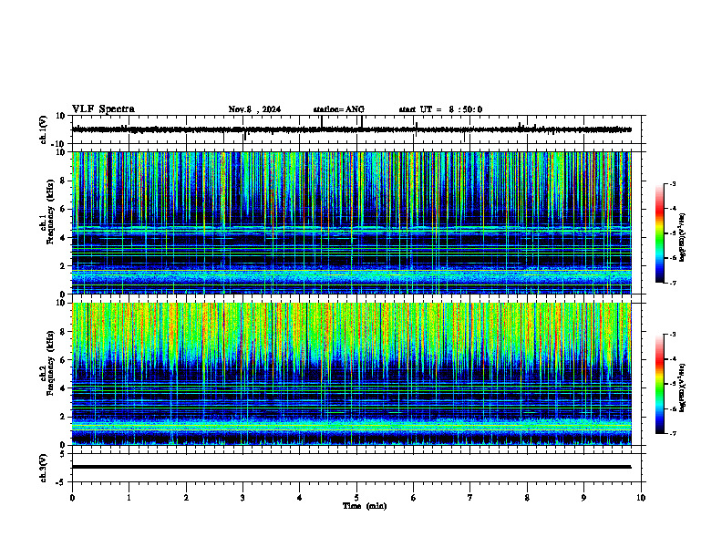Click the "-3" label on ch.1 color bar

pyautogui.click(x=672, y=184)
